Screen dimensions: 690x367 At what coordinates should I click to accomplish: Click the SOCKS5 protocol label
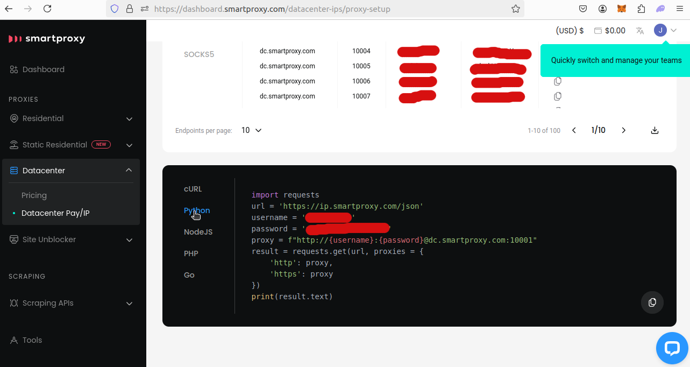(x=199, y=54)
